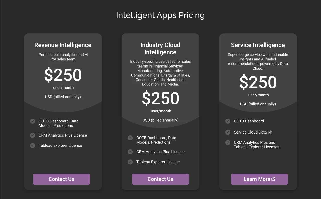Image resolution: width=321 pixels, height=199 pixels.
Task: Open Learn More for Service Intelligence
Action: click(259, 179)
